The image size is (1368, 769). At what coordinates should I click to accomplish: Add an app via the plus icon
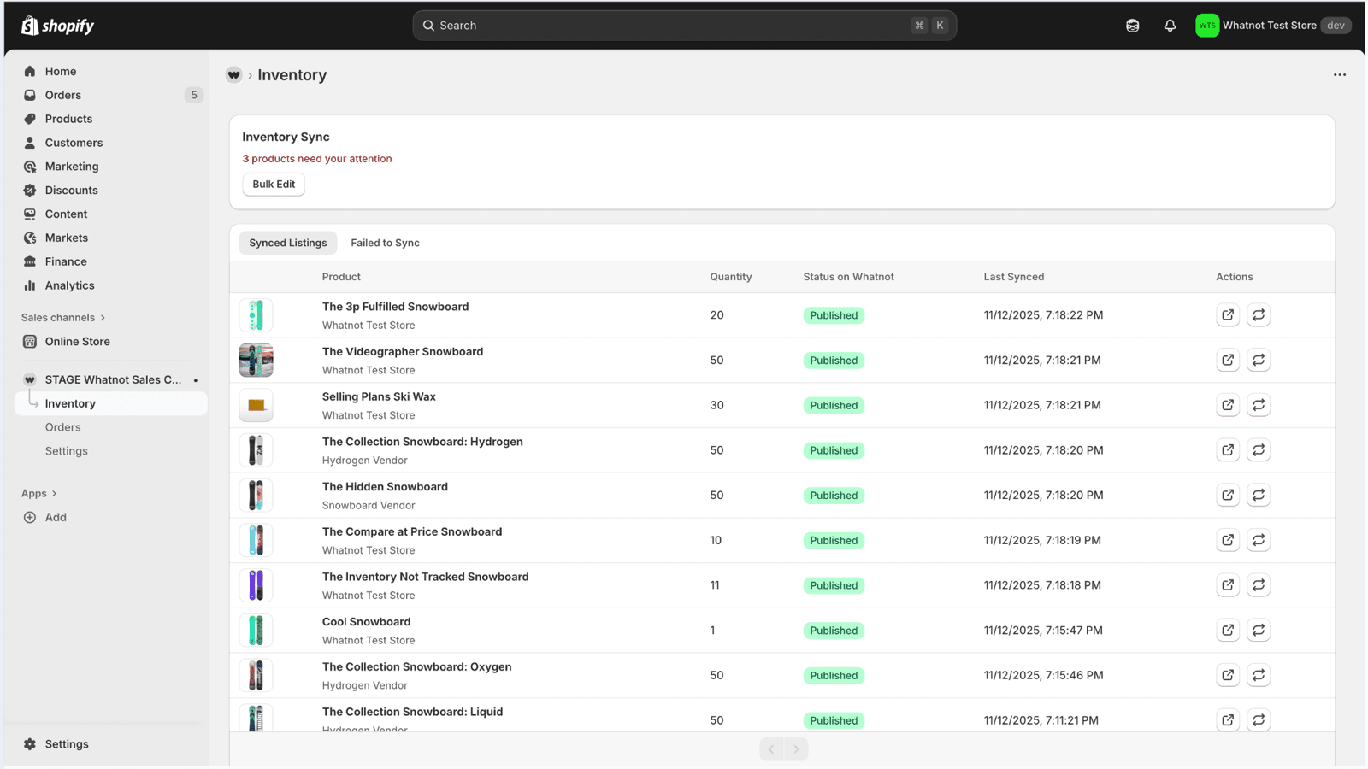pos(30,517)
